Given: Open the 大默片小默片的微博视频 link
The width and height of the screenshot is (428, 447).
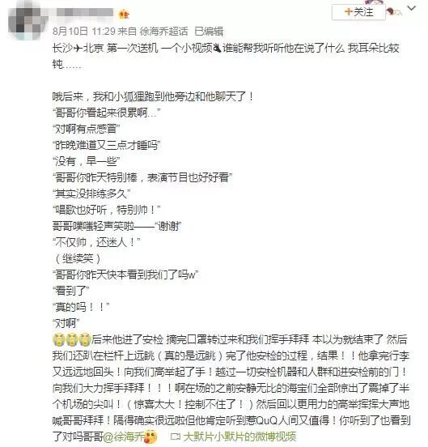Looking at the screenshot, I should 239,436.
